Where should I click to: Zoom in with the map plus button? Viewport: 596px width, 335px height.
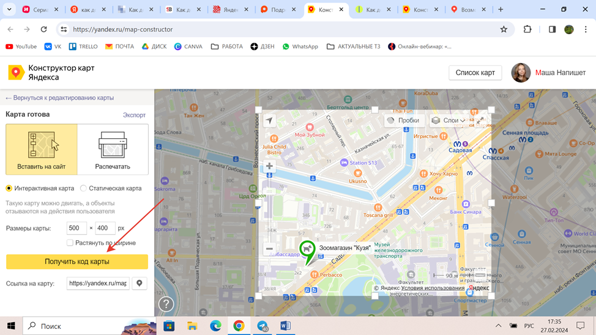pyautogui.click(x=269, y=166)
